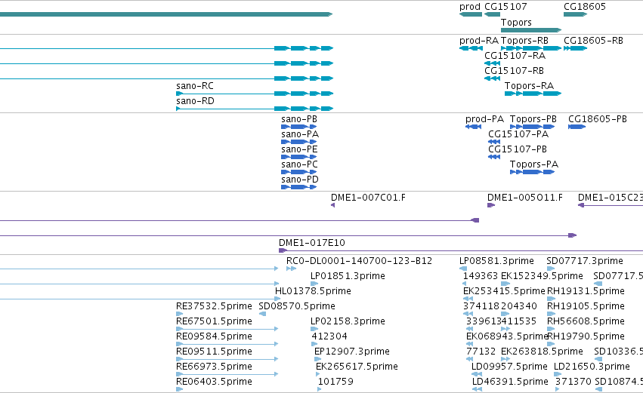Screen dimensions: 643x393
Task: Select the LD09957.5prime EST
Action: point(477,375)
